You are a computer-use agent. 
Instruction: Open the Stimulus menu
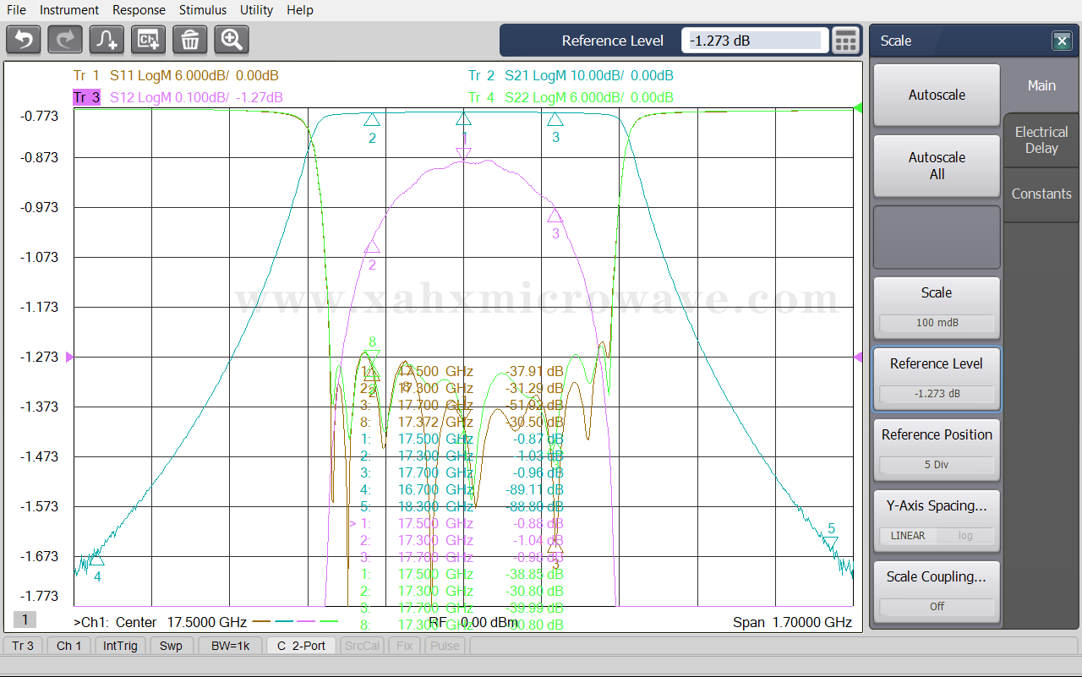pos(203,10)
